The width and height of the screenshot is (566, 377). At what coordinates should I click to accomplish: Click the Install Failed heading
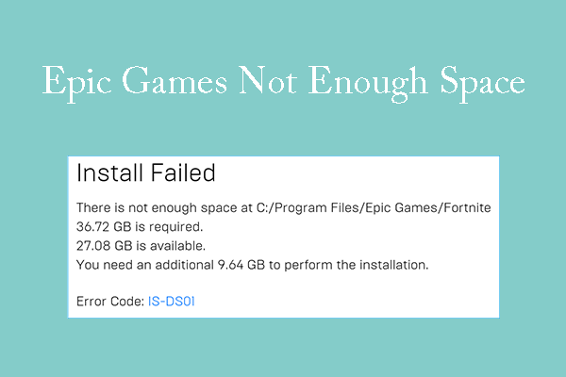(145, 173)
